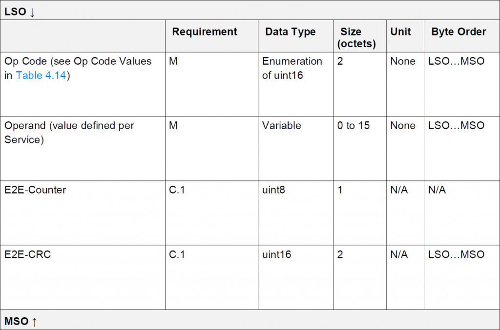Click the C.1 requirement for E2E-Counter
The image size is (500, 330).
click(177, 190)
